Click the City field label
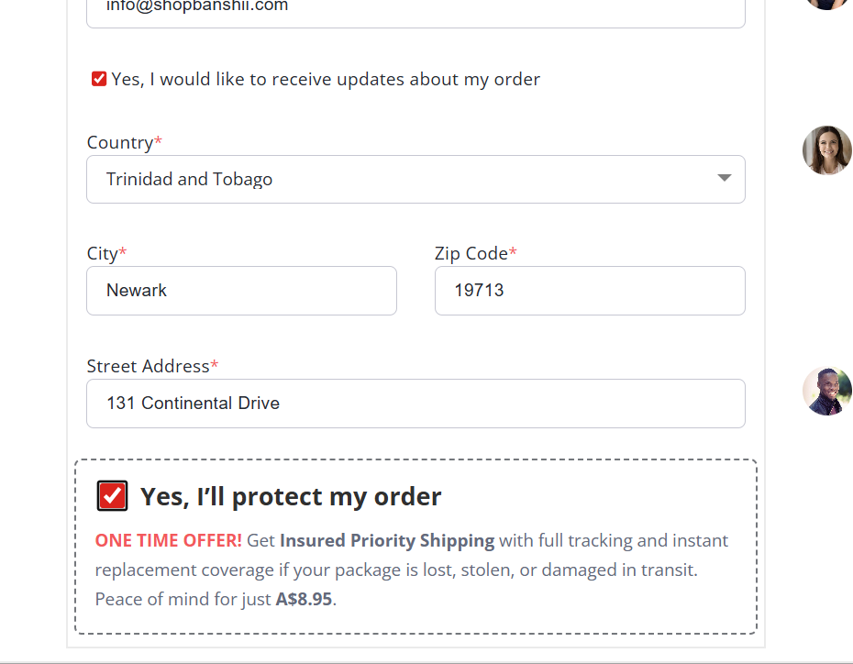Screen dimensions: 853x664 [103, 253]
